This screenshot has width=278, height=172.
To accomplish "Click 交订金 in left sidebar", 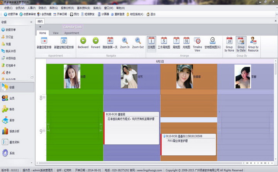I will pos(7,37).
